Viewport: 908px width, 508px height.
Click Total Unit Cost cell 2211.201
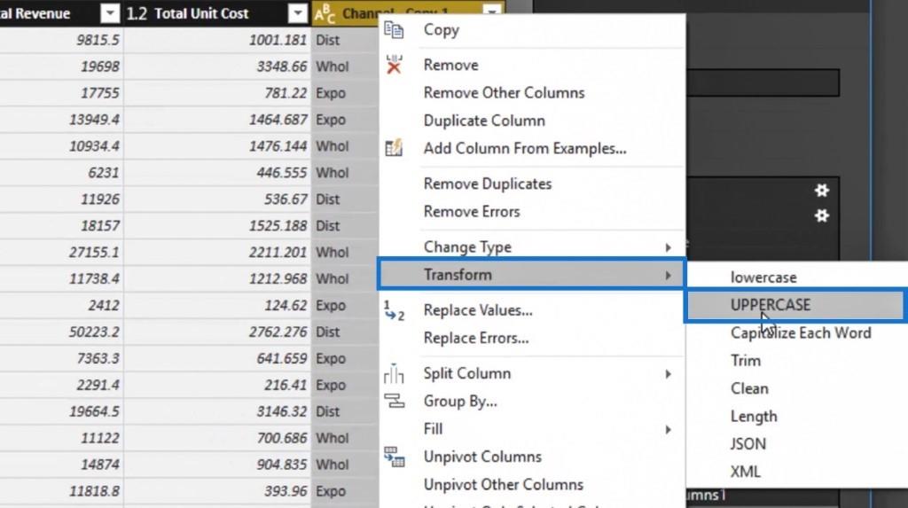coord(217,252)
